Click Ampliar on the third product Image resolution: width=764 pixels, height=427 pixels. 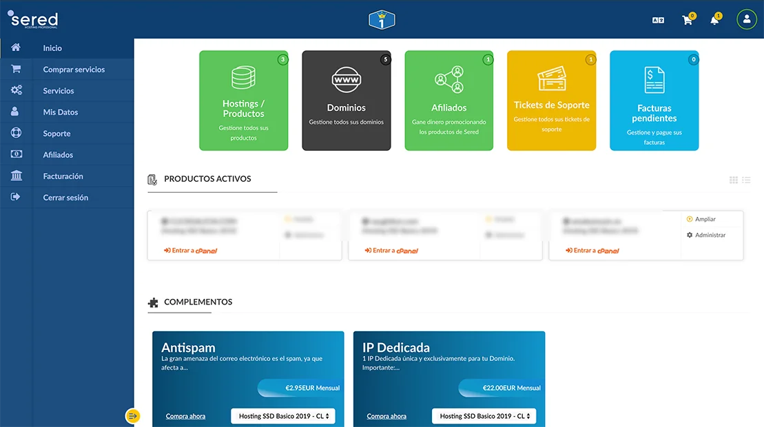(x=705, y=219)
